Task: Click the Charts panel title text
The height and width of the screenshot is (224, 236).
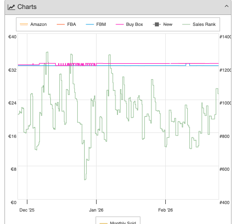Action: pyautogui.click(x=27, y=7)
